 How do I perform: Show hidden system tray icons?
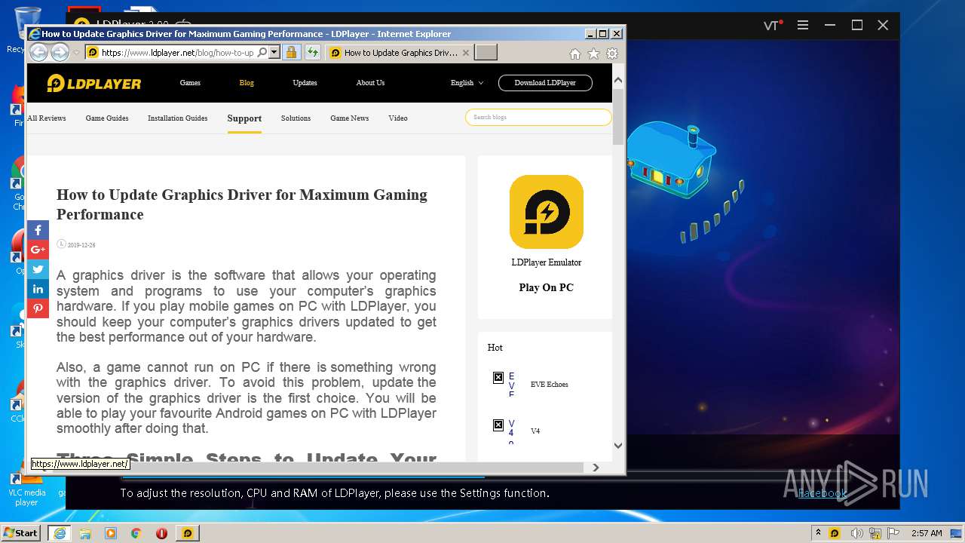(818, 532)
